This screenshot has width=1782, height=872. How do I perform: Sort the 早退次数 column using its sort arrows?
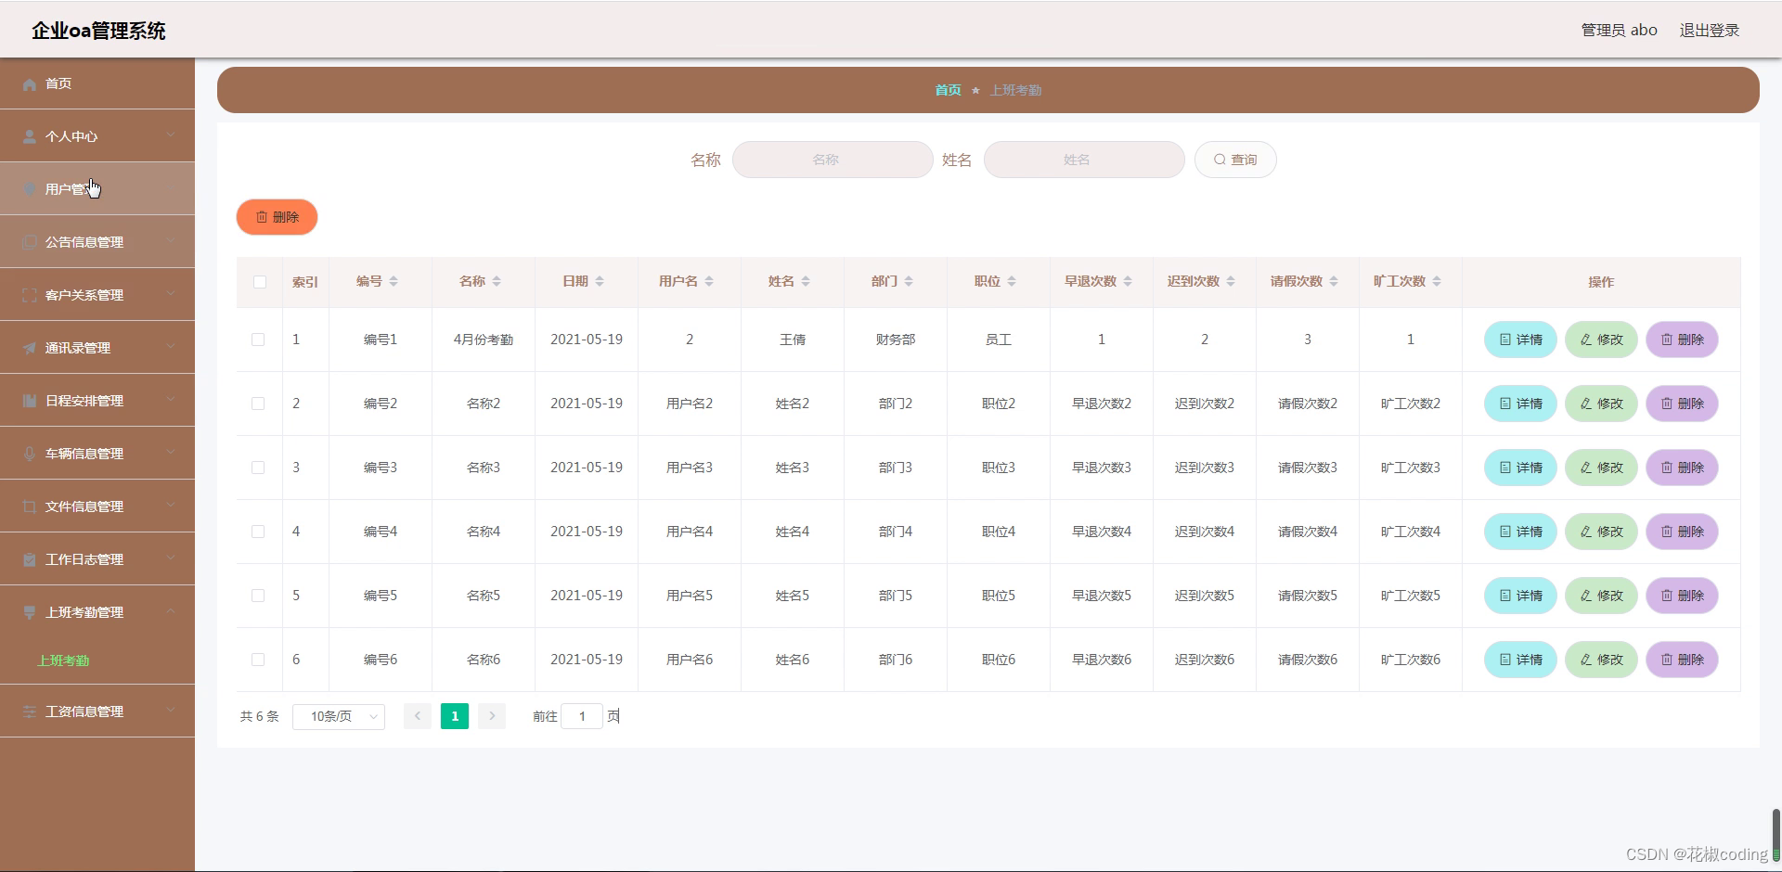coord(1128,282)
